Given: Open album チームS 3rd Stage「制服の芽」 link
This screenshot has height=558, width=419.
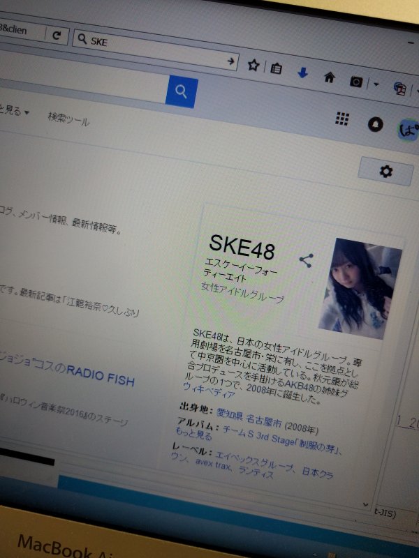Looking at the screenshot, I should tap(282, 440).
